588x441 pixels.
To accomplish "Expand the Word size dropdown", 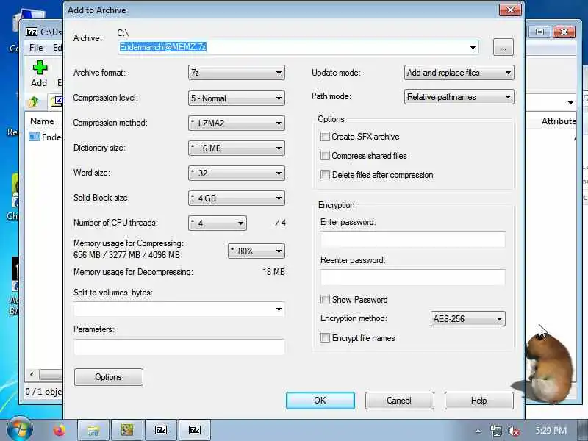I will tap(237, 173).
